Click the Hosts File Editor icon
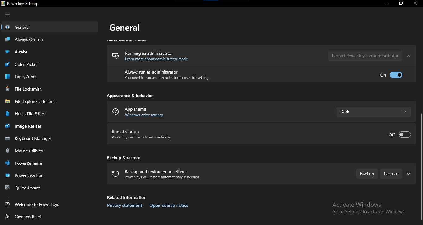This screenshot has width=423, height=225. click(7, 114)
